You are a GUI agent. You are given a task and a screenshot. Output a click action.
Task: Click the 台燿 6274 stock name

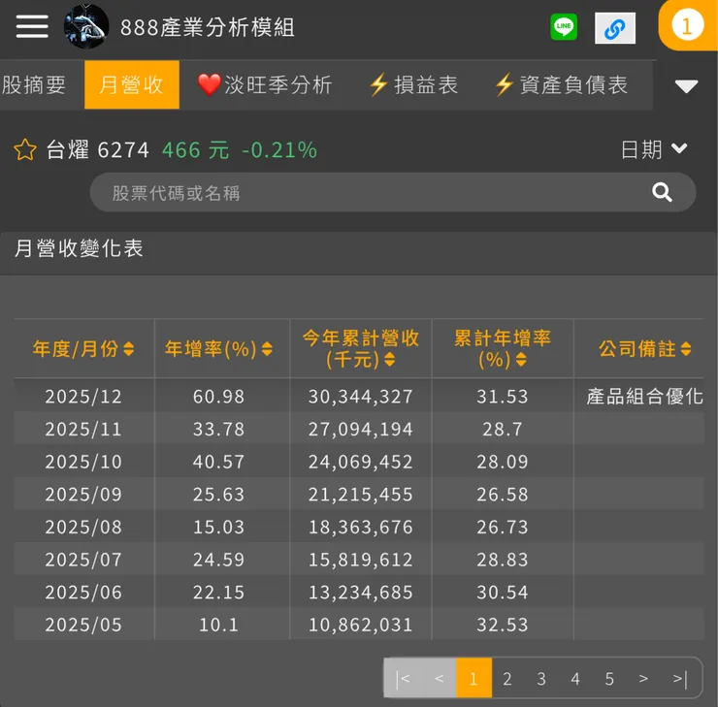pos(98,149)
